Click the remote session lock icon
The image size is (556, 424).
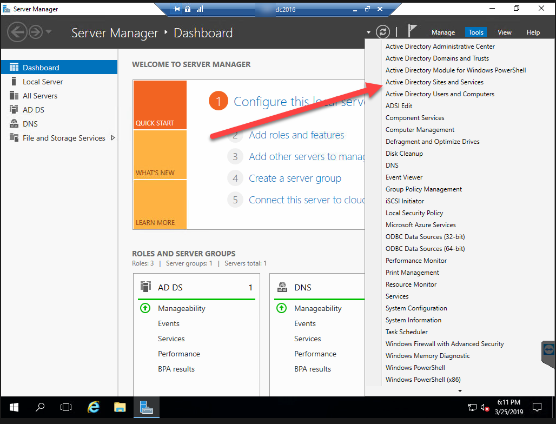coord(188,9)
